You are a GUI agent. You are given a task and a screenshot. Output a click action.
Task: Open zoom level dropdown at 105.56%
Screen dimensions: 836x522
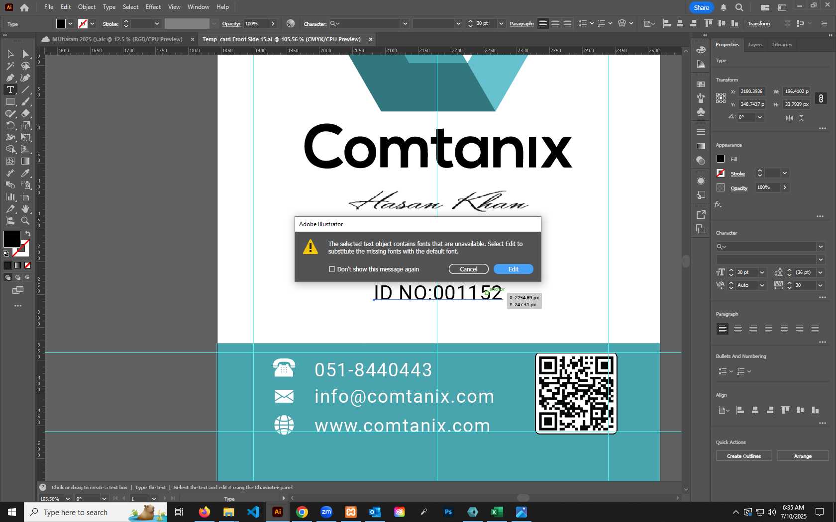coord(68,499)
